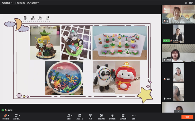
Task: Open the 成员(11) members panel
Action: point(80,117)
